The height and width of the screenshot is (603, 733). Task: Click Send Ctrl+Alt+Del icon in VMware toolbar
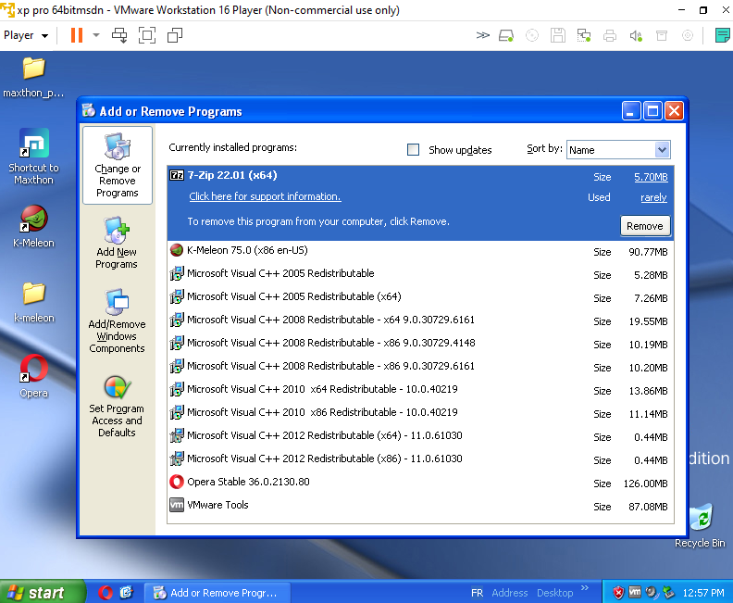tap(119, 35)
